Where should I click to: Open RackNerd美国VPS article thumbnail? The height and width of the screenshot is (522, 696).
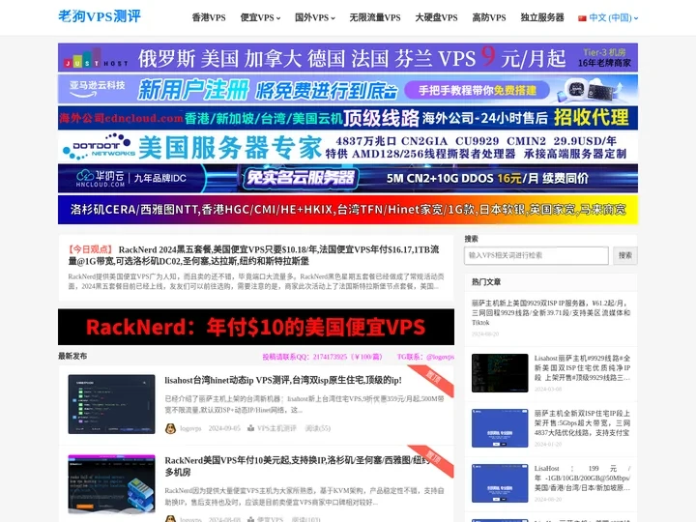point(111,484)
